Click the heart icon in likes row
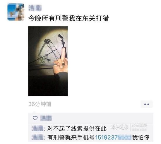 pyautogui.click(x=35, y=118)
